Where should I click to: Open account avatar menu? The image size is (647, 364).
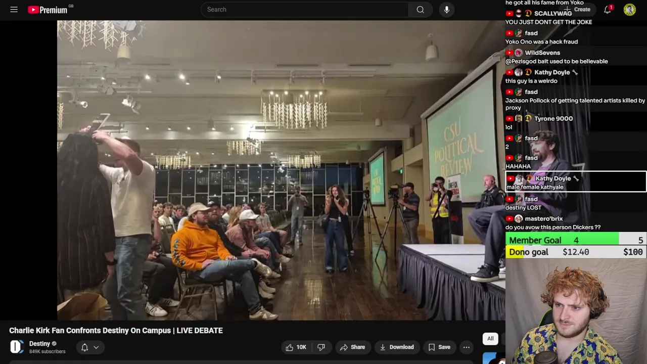pyautogui.click(x=629, y=10)
